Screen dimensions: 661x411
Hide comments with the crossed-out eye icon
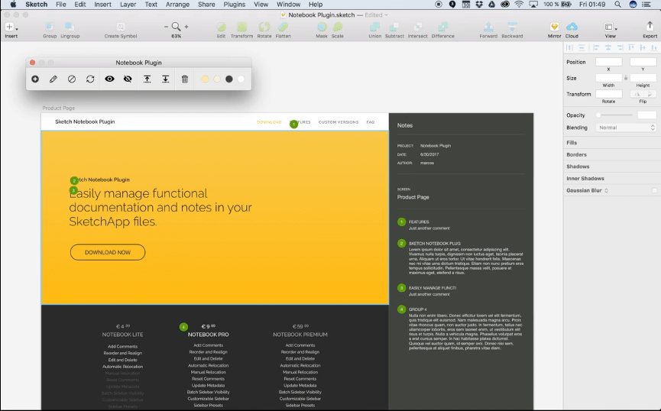click(x=128, y=79)
